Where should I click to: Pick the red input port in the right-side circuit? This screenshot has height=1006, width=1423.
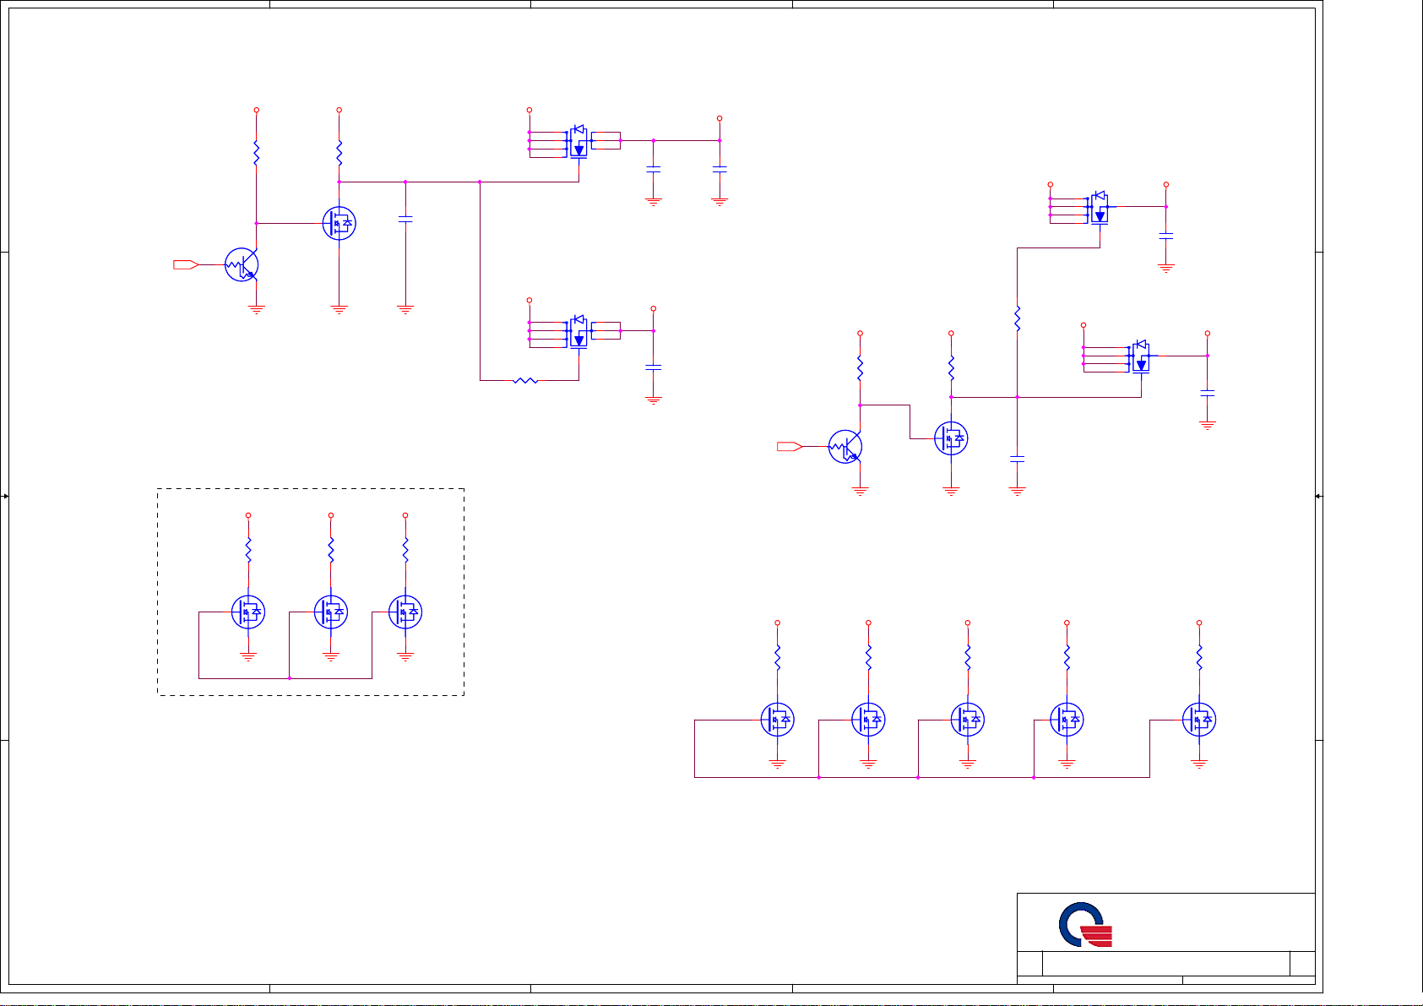pos(790,446)
